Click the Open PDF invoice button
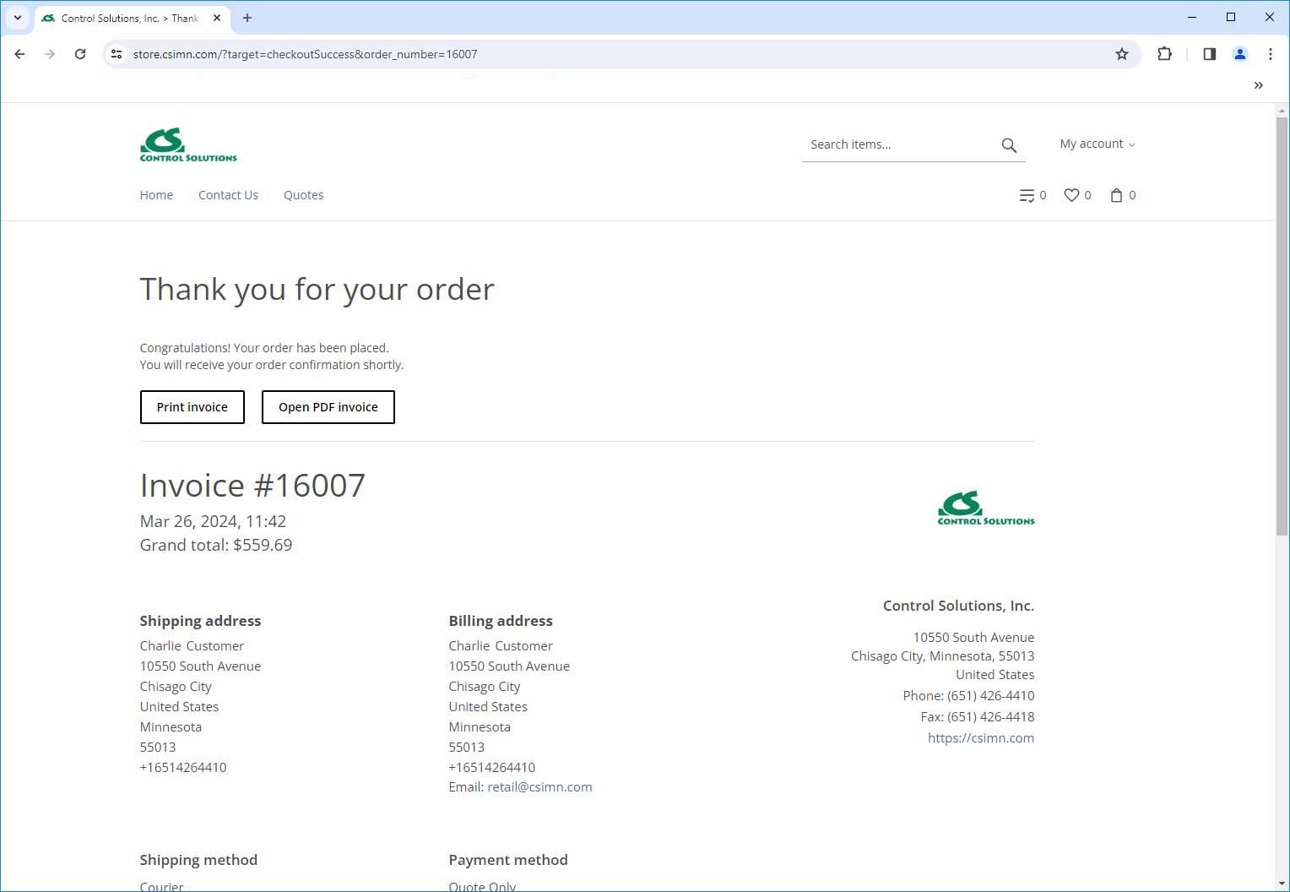The height and width of the screenshot is (892, 1290). [328, 407]
